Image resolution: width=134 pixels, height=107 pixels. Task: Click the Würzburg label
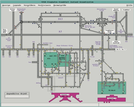pyautogui.click(x=130, y=37)
